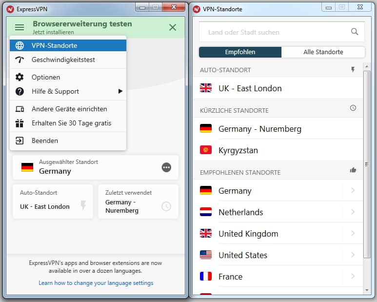The image size is (377, 302).
Task: Click lightning bolt icon in Auto-Standort card
Action: [x=83, y=205]
